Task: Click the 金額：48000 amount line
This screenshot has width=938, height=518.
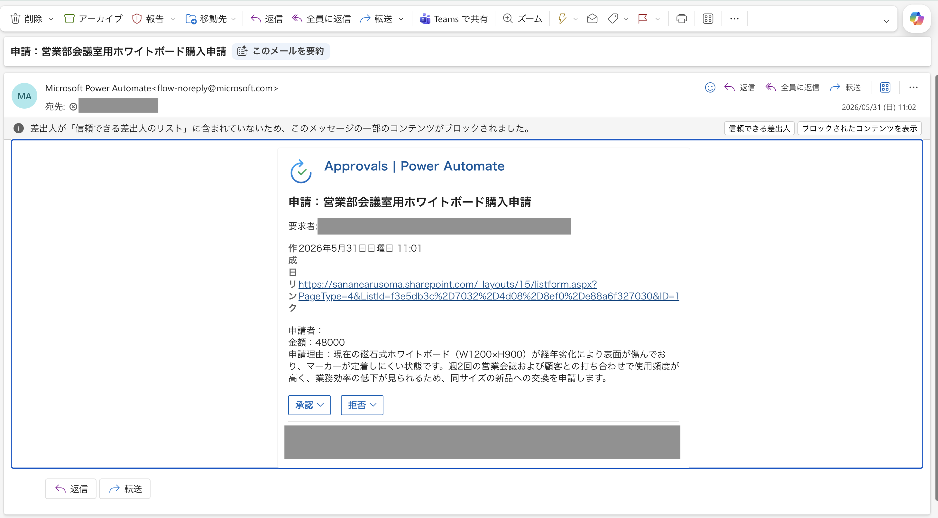Action: click(x=317, y=342)
